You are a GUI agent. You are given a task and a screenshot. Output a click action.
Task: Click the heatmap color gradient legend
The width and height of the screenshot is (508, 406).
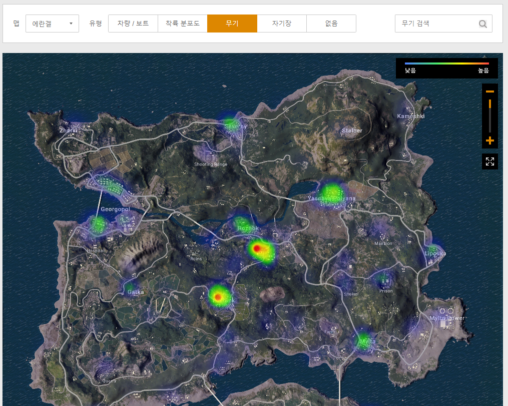point(447,63)
